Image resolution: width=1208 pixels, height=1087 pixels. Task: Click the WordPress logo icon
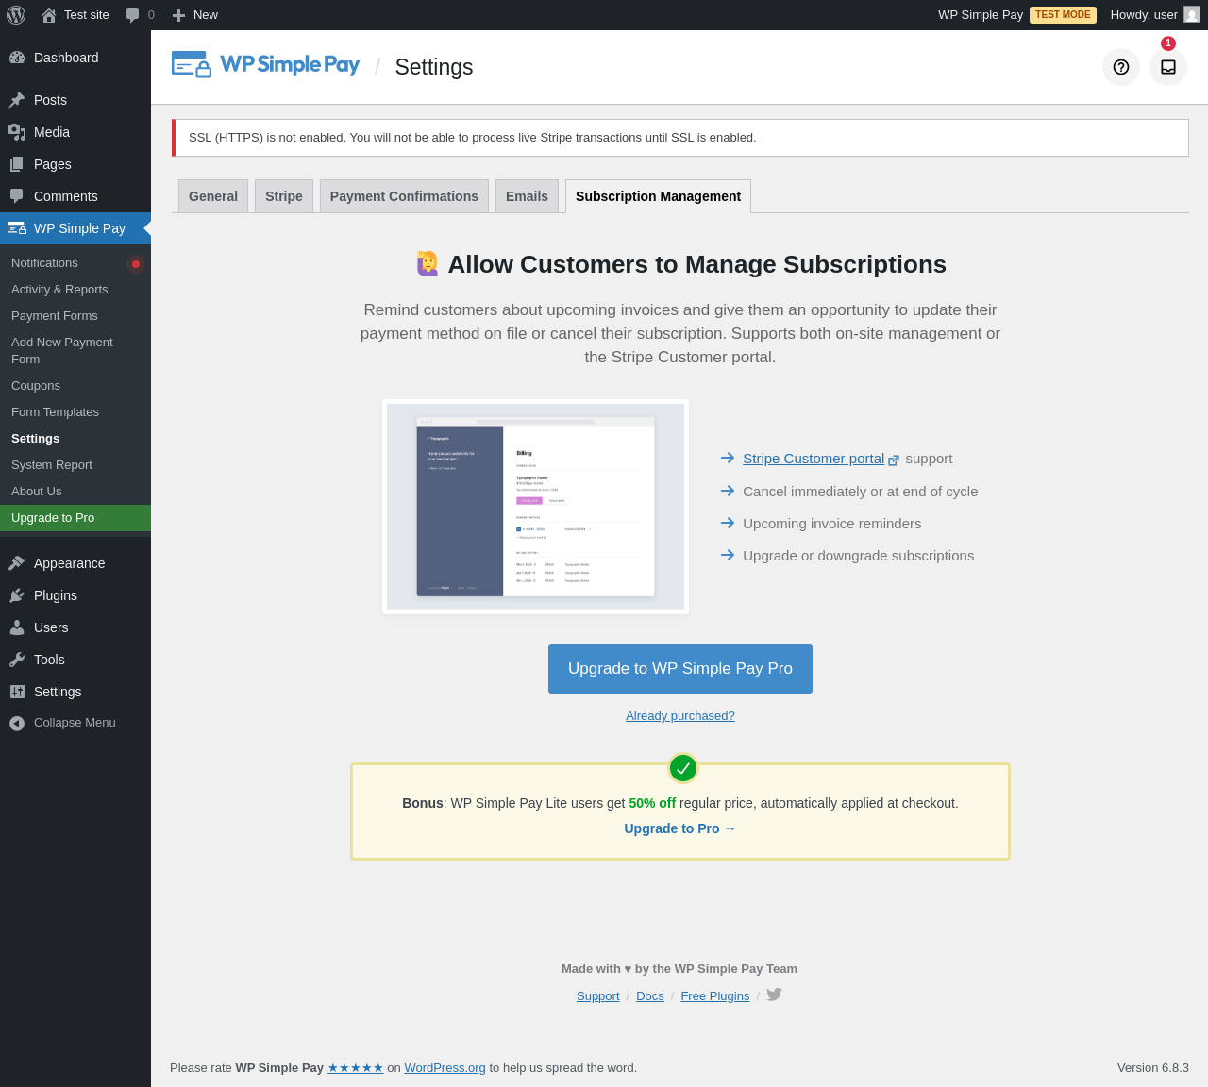point(16,15)
